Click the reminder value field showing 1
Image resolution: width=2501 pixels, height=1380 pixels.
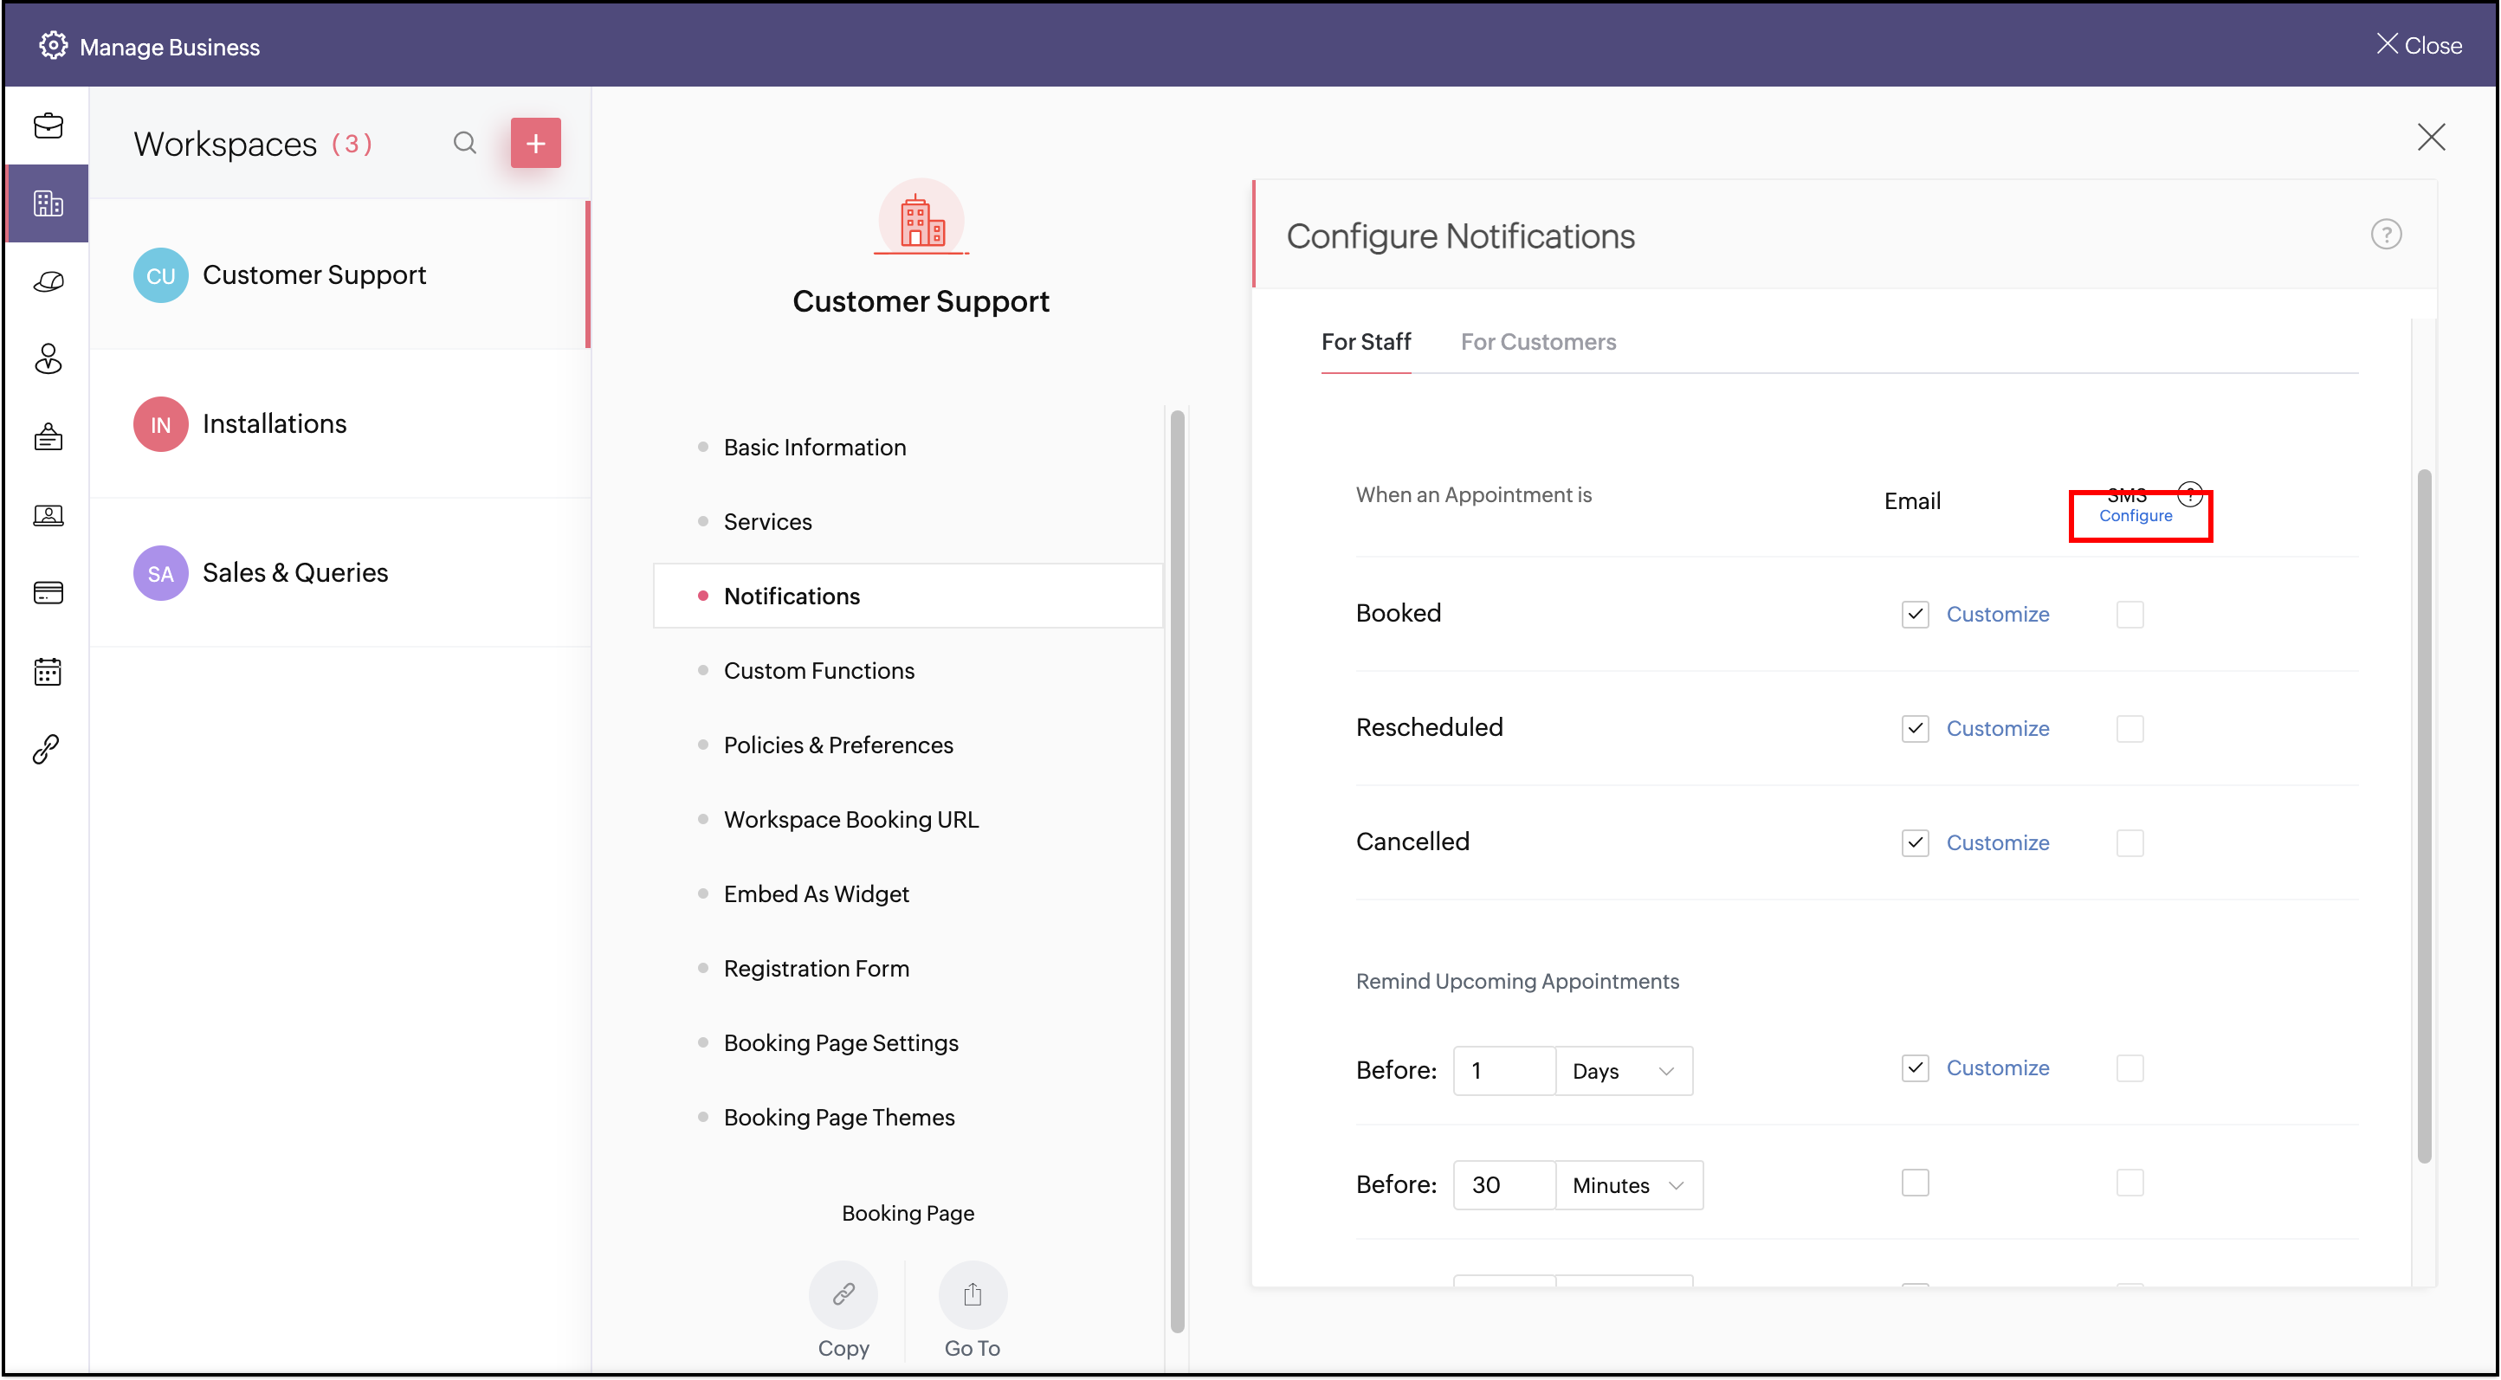[x=1503, y=1072]
